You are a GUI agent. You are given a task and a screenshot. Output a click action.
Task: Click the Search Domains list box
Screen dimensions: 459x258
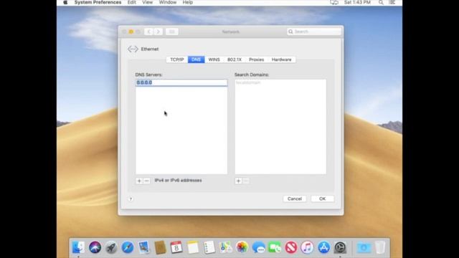[280, 127]
